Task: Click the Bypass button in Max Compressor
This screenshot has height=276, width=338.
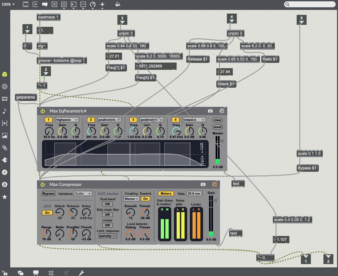Action: click(48, 194)
